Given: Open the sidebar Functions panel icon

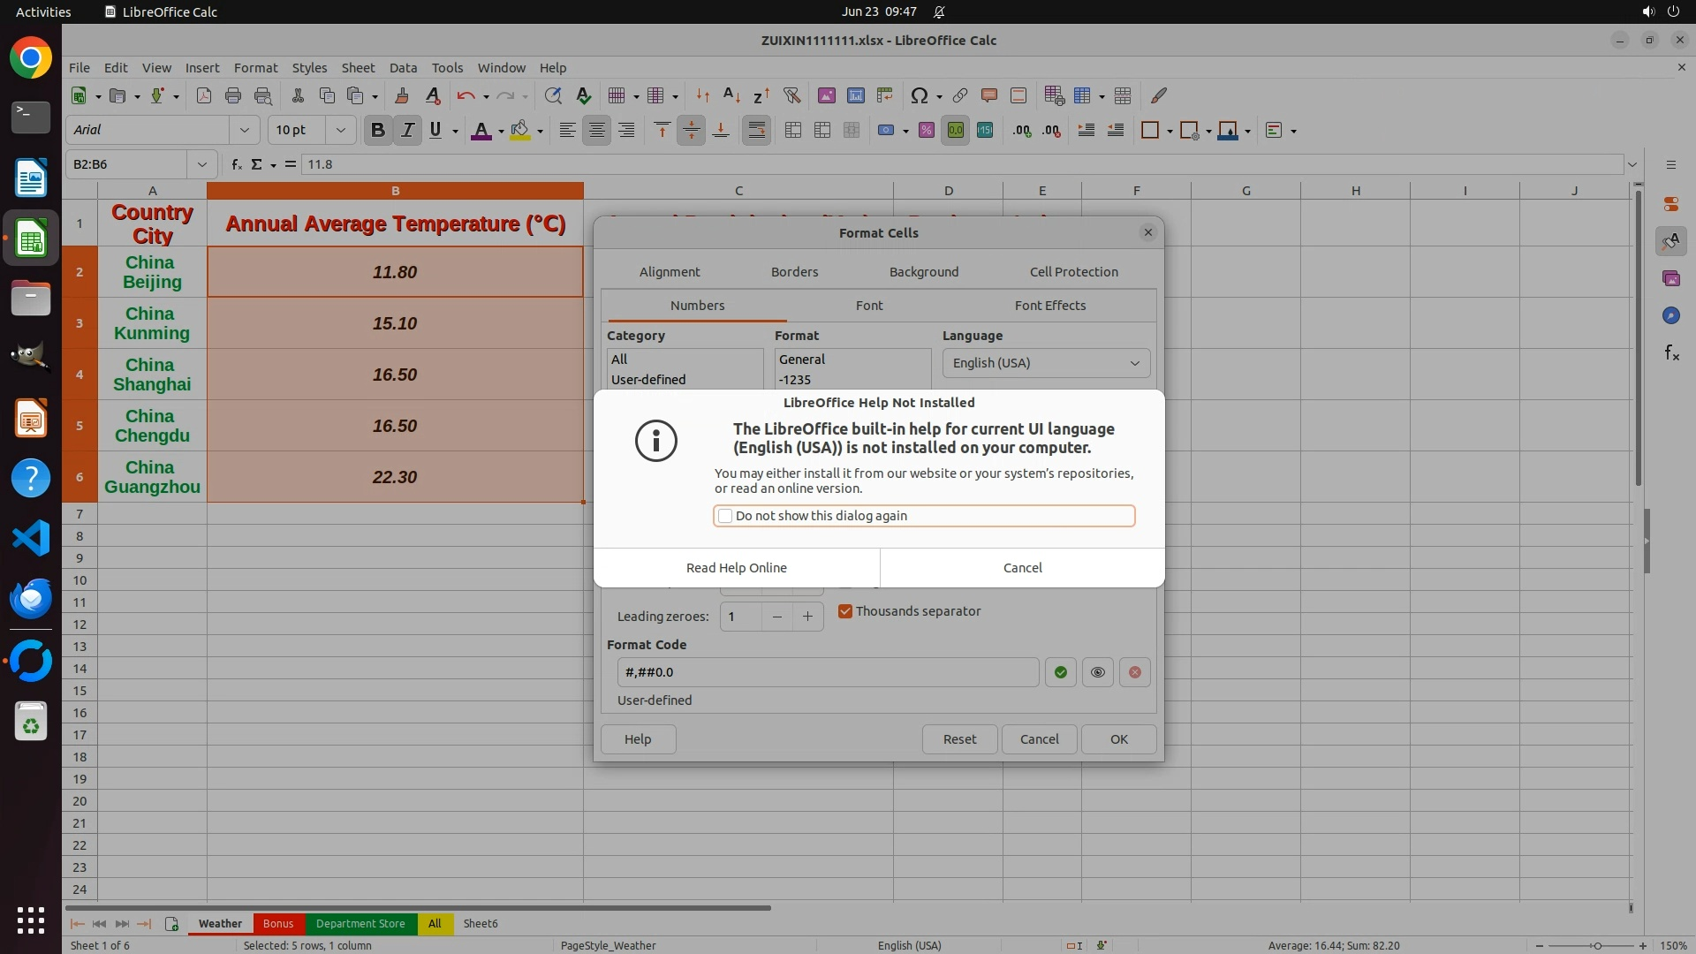Looking at the screenshot, I should point(1671,353).
